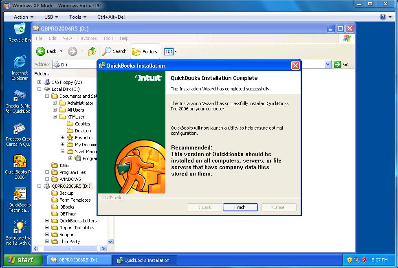Open the USB menu

(51, 17)
